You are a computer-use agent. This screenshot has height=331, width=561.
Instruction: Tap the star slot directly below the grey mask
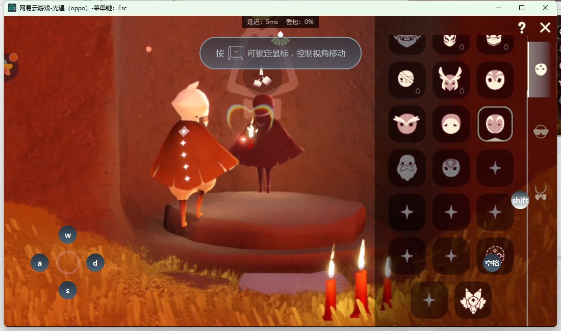tap(451, 212)
